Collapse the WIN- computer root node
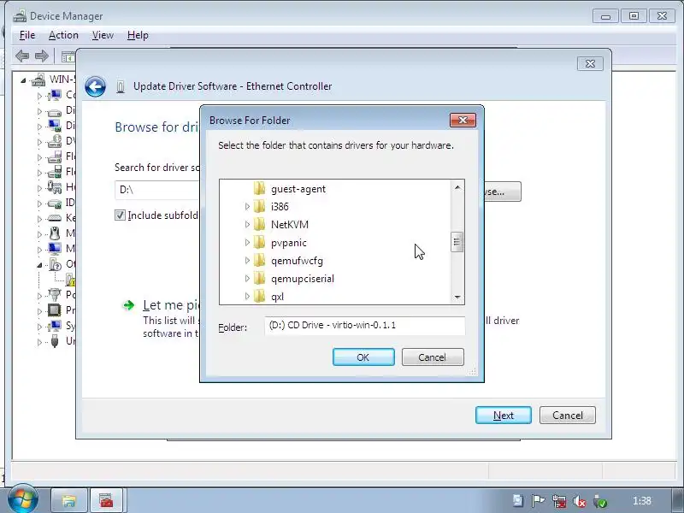 pos(24,80)
